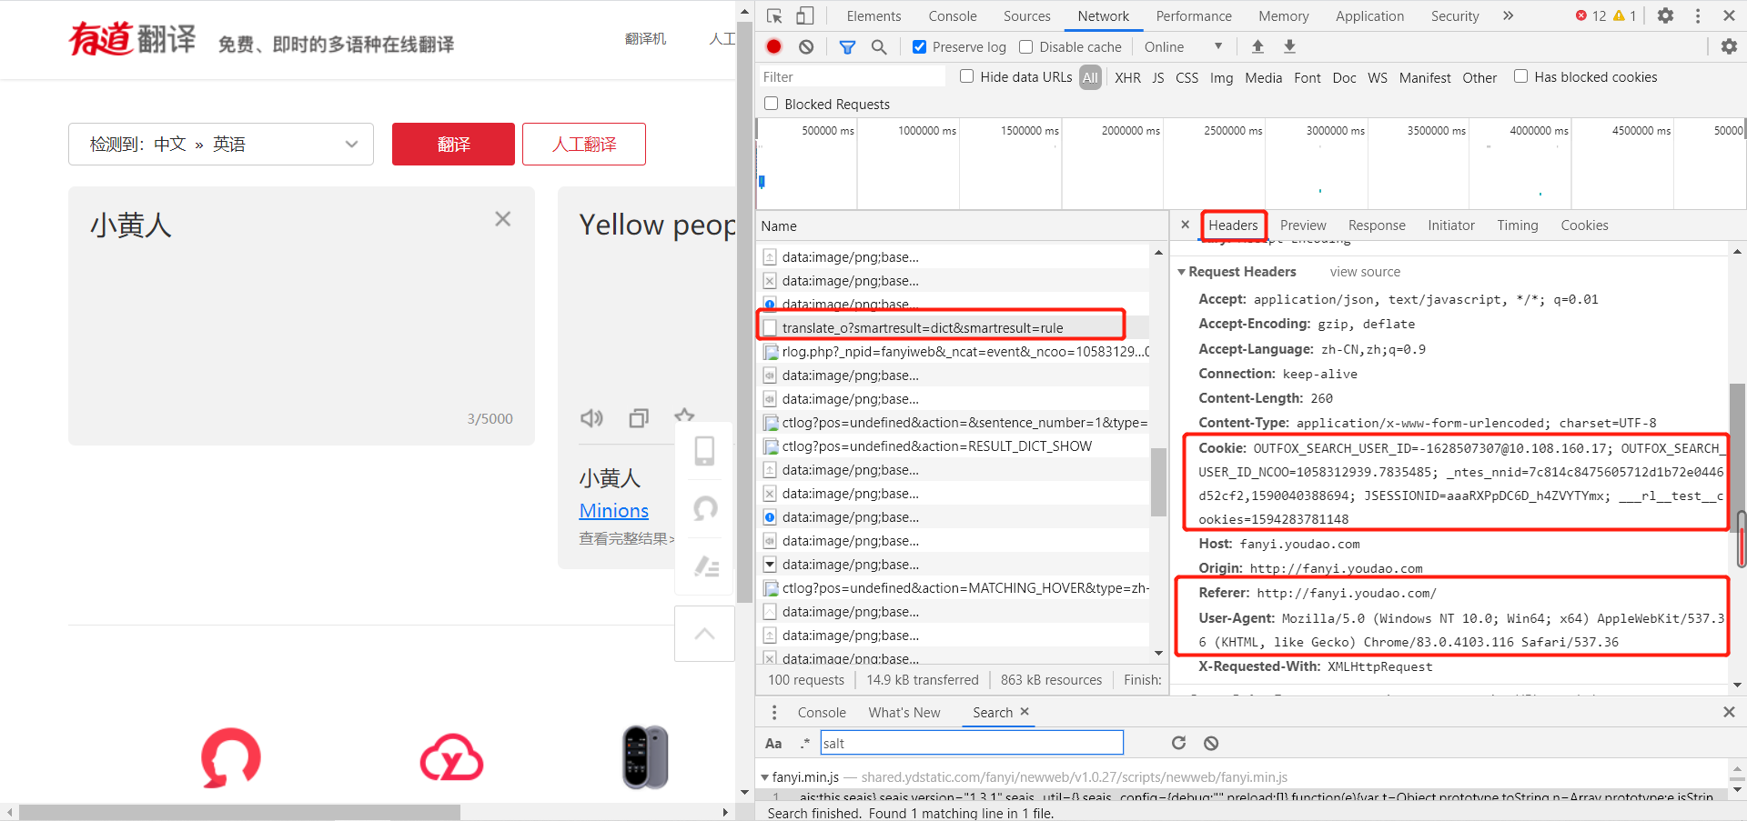This screenshot has width=1747, height=821.
Task: Clear the search results icon
Action: pyautogui.click(x=1211, y=743)
